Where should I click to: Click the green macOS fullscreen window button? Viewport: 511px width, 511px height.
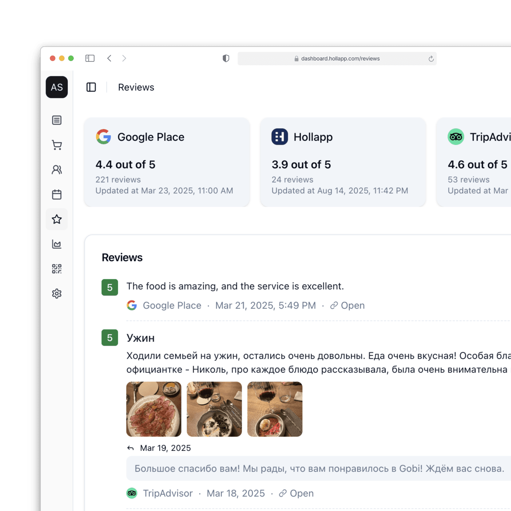tap(71, 58)
